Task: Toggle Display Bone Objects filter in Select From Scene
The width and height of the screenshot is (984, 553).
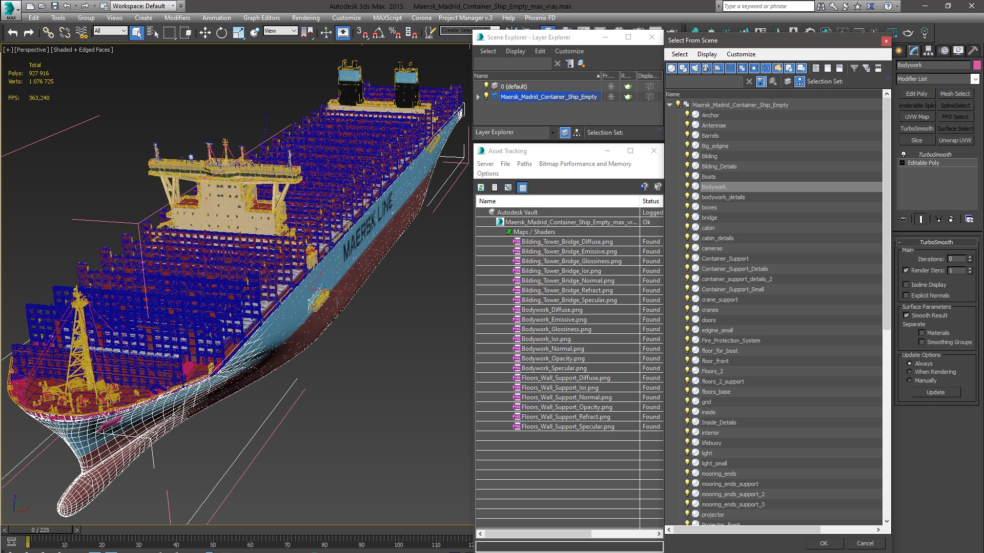Action: click(766, 68)
